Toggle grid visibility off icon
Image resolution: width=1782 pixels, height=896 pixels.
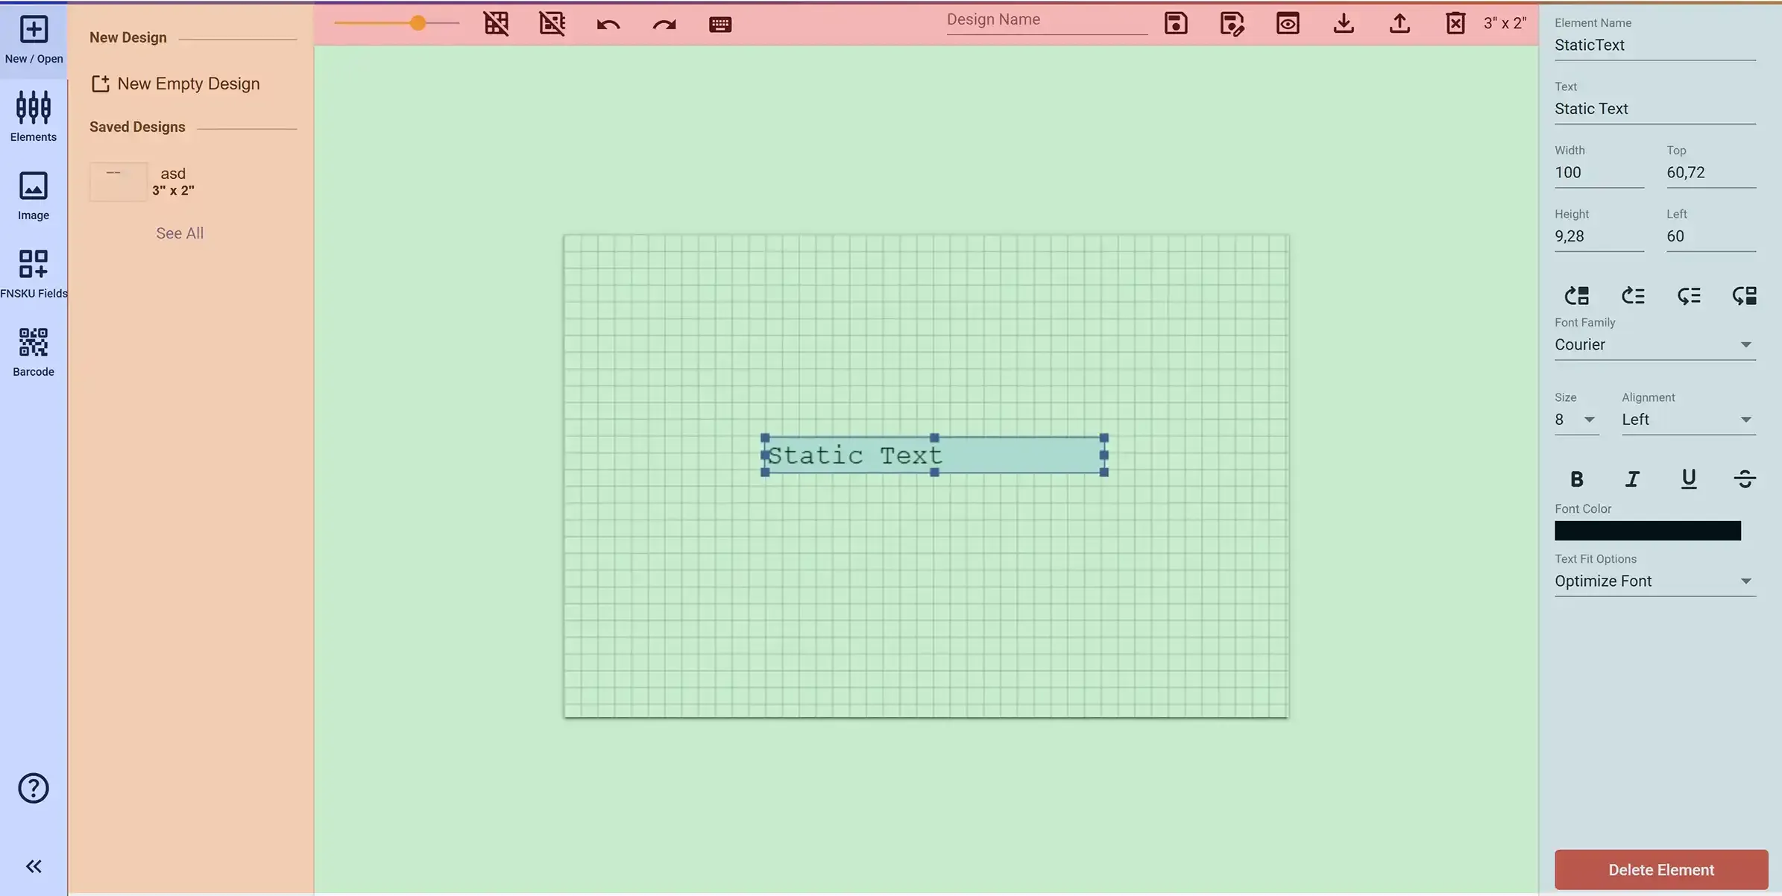496,23
